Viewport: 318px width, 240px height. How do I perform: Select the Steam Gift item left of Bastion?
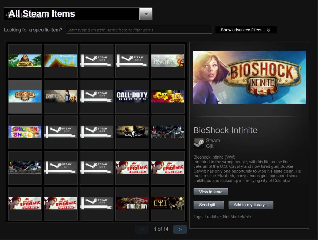coord(132,61)
